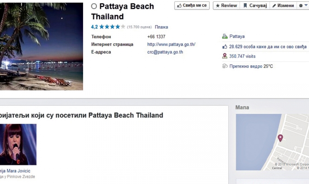Click the location pin marker on the map
This screenshot has height=184, width=309.
[x=280, y=138]
